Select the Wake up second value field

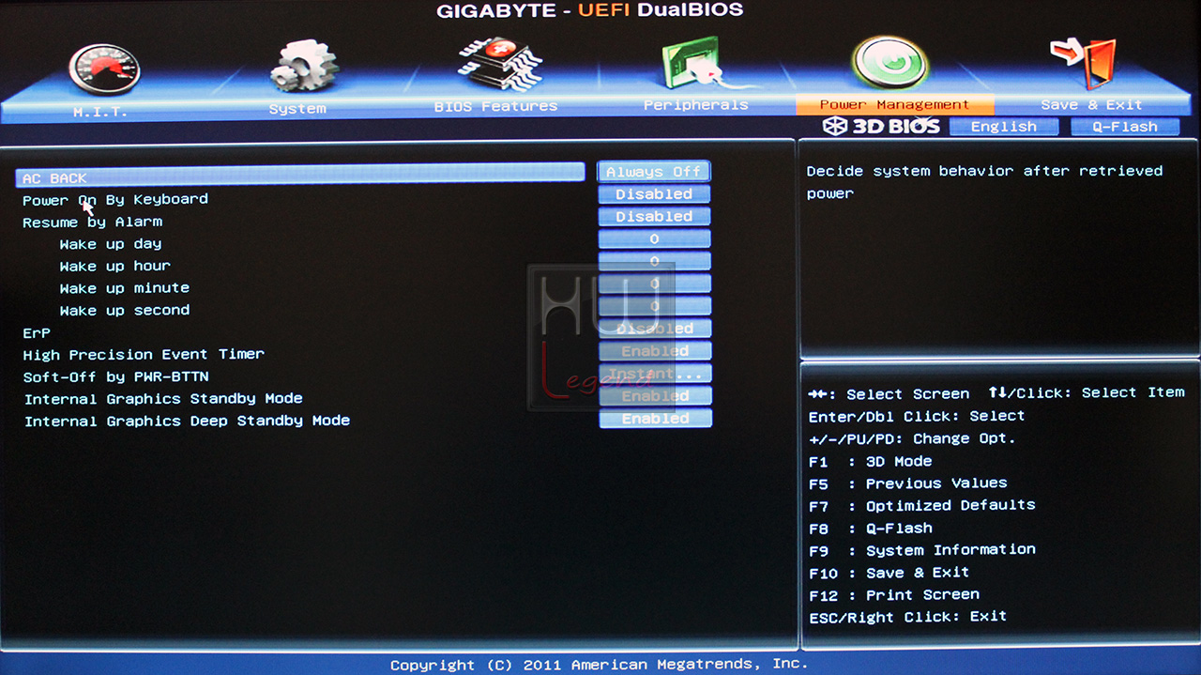click(x=654, y=306)
